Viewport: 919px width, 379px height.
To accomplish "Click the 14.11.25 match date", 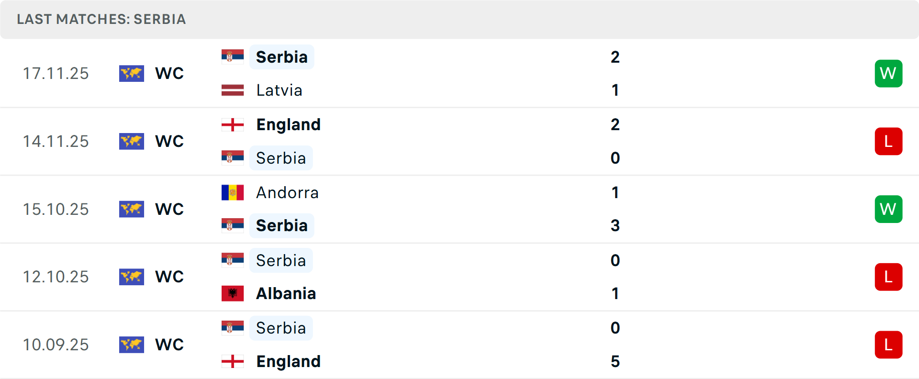I will coord(56,141).
